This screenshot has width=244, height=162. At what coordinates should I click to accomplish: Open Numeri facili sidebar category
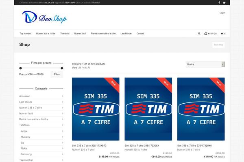click(26, 113)
